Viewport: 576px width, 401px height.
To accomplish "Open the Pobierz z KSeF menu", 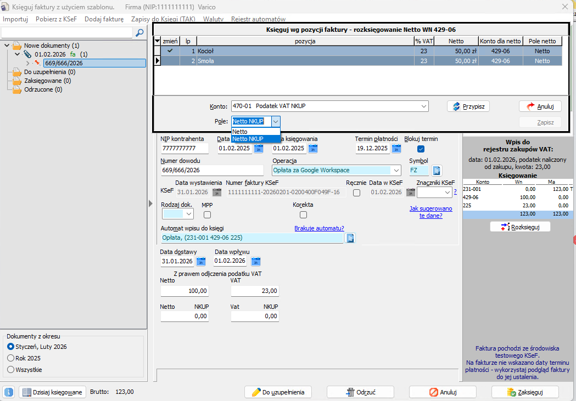I will 57,19.
